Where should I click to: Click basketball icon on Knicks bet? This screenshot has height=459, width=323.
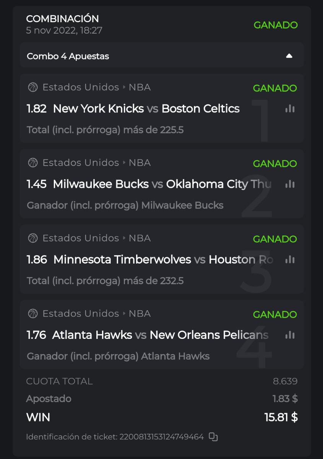33,87
